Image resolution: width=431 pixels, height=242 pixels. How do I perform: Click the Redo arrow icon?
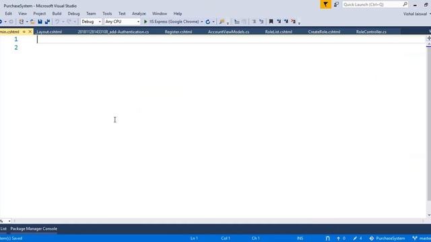[69, 22]
